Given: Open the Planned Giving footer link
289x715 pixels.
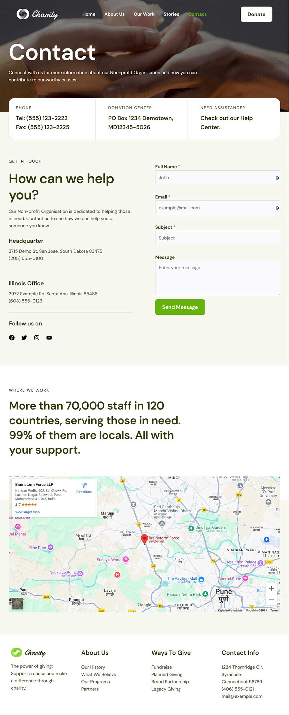Looking at the screenshot, I should (167, 674).
